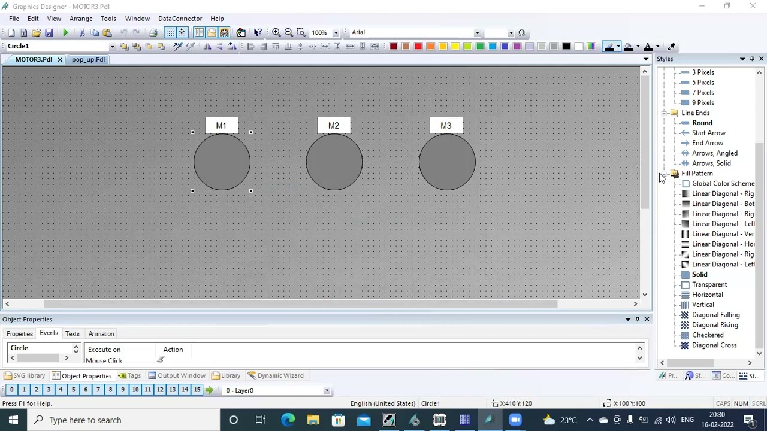Click the Paste icon in the toolbar
The height and width of the screenshot is (431, 767).
click(x=107, y=32)
